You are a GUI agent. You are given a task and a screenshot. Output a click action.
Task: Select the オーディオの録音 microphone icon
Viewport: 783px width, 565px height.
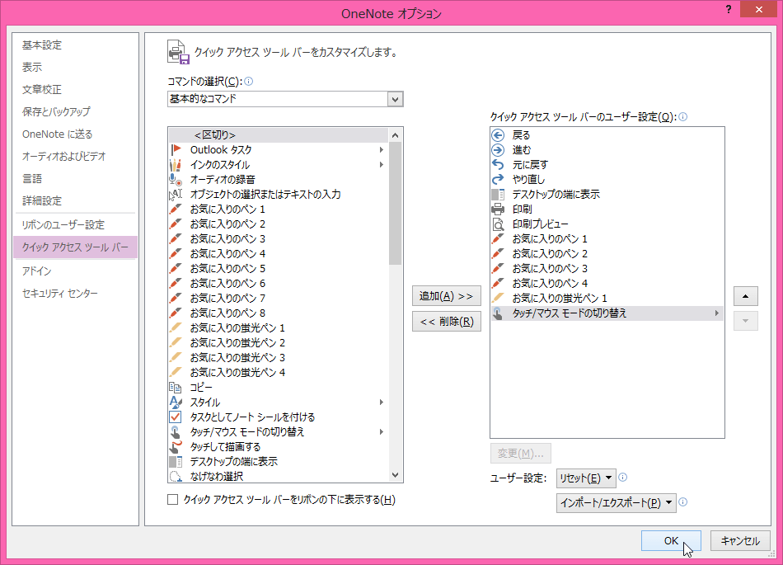pos(176,179)
